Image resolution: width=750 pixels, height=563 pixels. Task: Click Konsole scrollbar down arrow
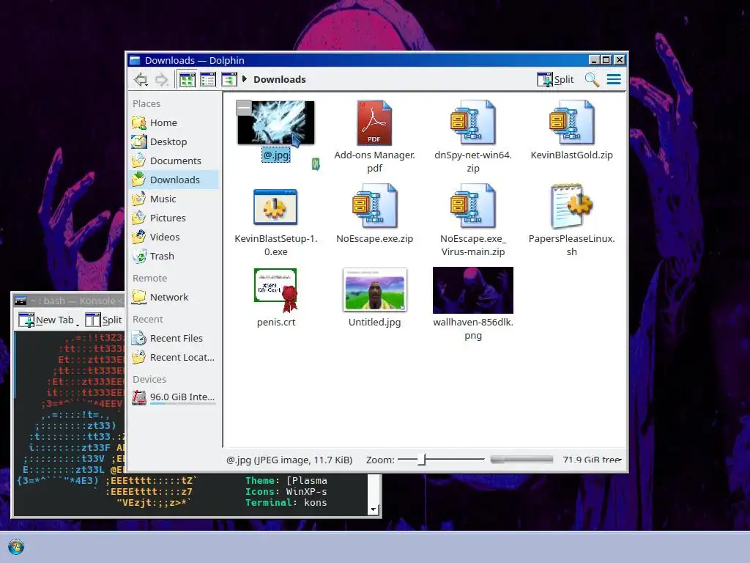click(x=374, y=509)
